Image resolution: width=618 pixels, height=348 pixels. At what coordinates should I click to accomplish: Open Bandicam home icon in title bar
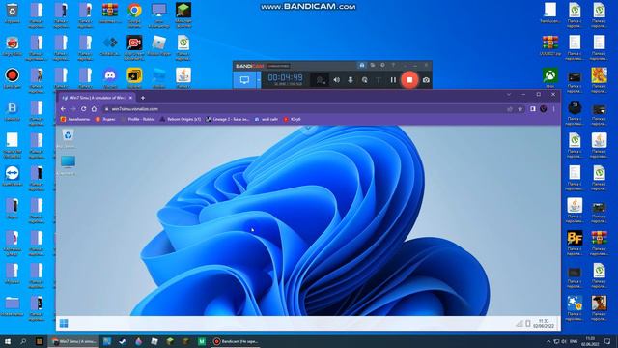click(x=362, y=65)
